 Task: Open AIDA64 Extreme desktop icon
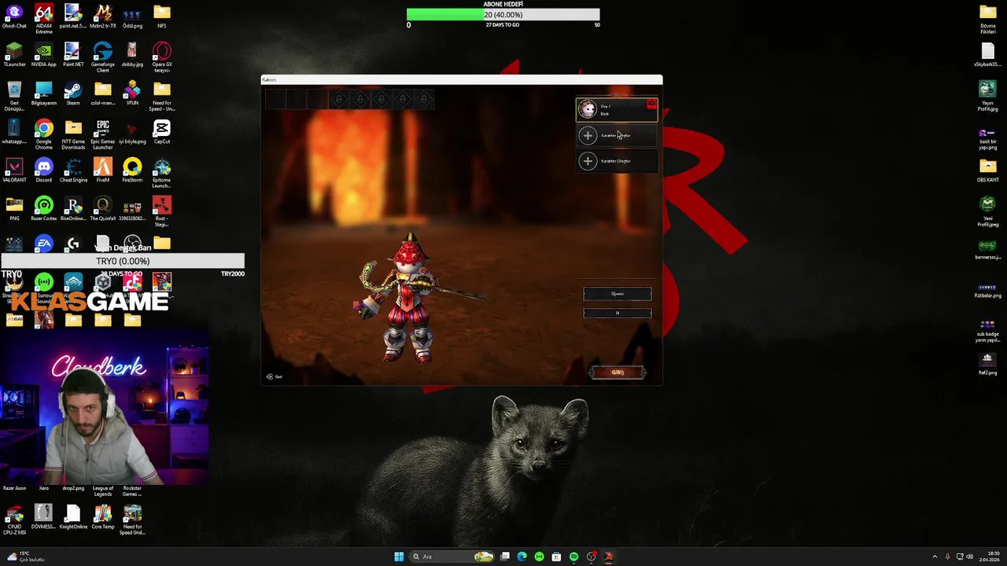click(x=44, y=19)
